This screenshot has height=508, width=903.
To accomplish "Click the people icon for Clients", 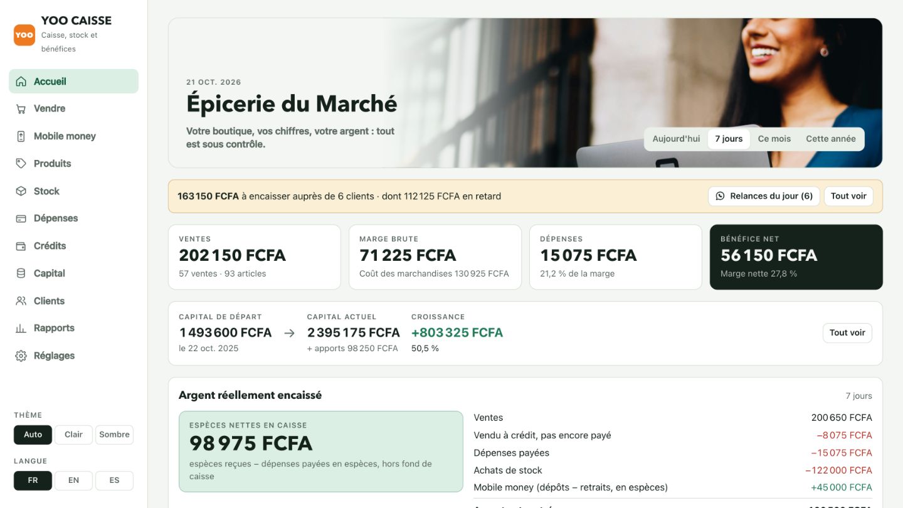I will [x=21, y=301].
